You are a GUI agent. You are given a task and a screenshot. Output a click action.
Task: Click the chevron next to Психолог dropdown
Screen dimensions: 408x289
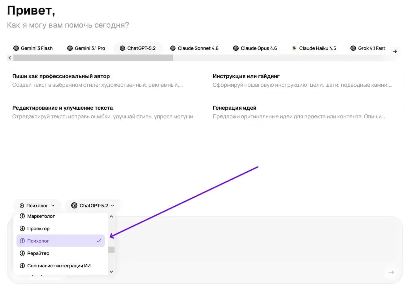53,205
